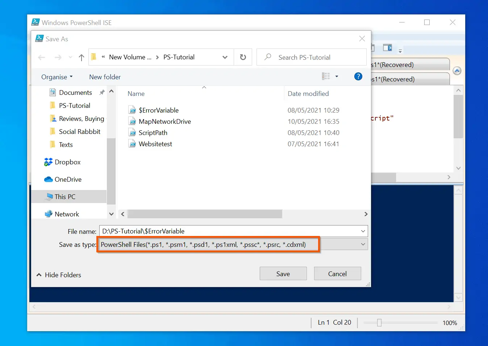The image size is (488, 346).
Task: Create a New folder
Action: click(105, 77)
